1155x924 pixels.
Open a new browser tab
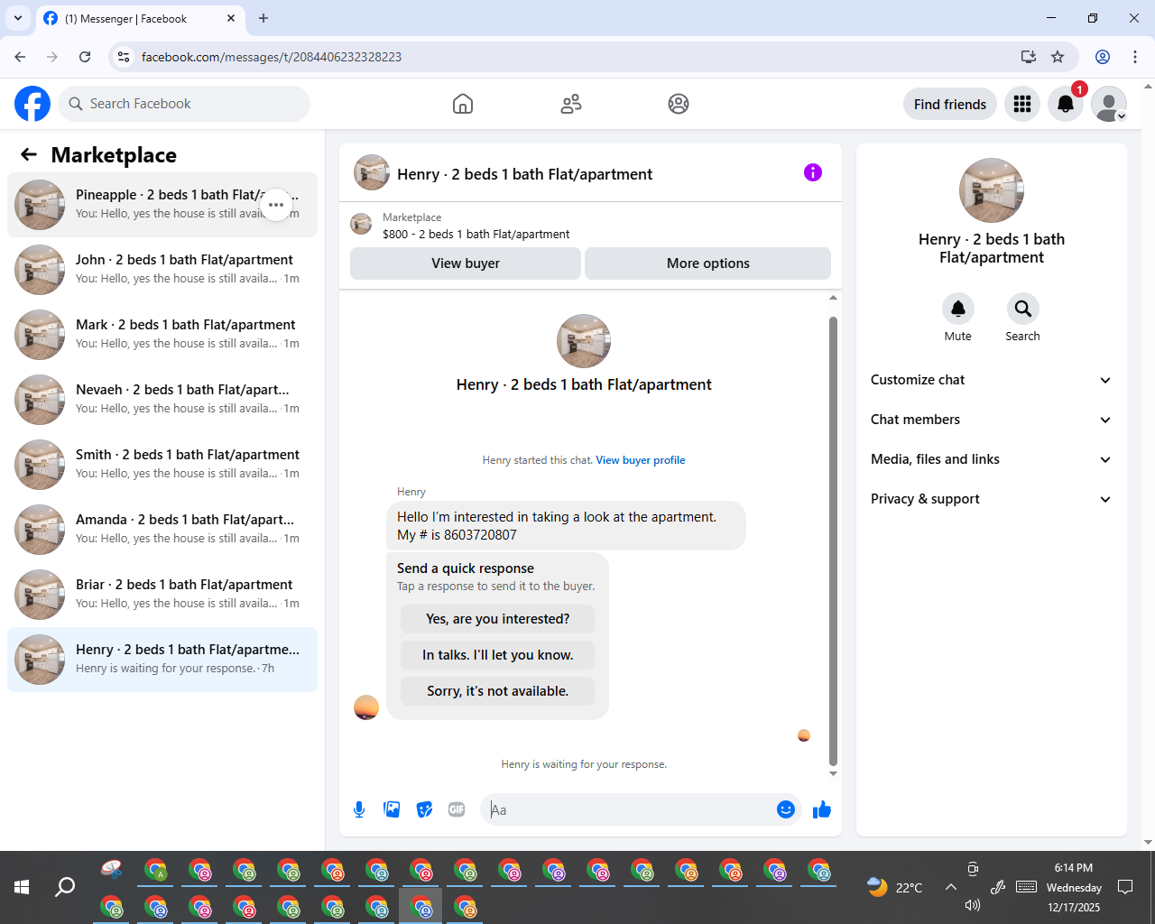263,18
